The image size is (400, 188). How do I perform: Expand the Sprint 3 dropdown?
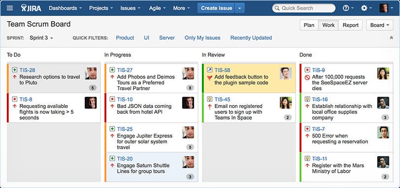(41, 38)
